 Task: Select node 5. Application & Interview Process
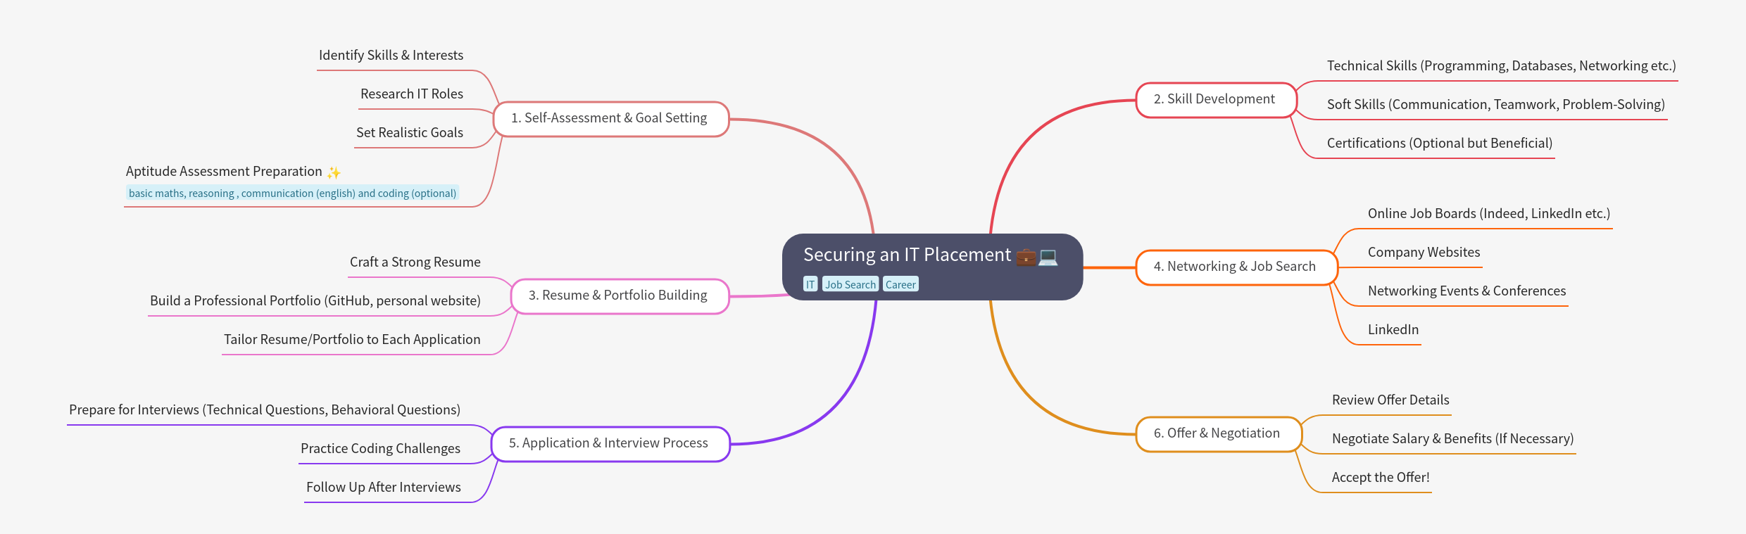coord(610,444)
